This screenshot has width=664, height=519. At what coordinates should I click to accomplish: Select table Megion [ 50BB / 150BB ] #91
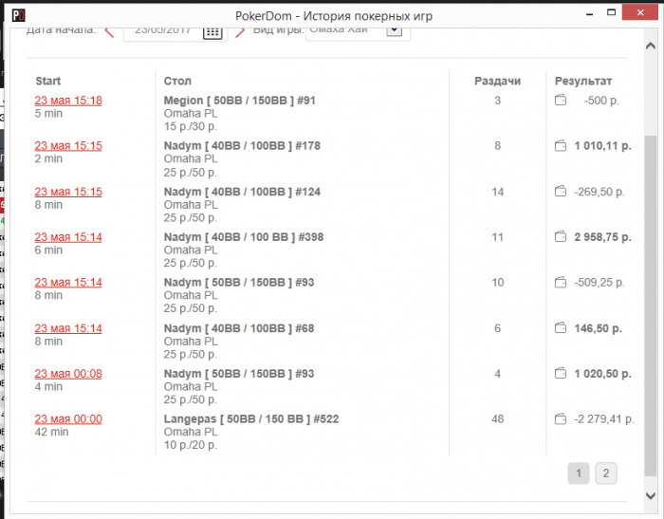(240, 101)
